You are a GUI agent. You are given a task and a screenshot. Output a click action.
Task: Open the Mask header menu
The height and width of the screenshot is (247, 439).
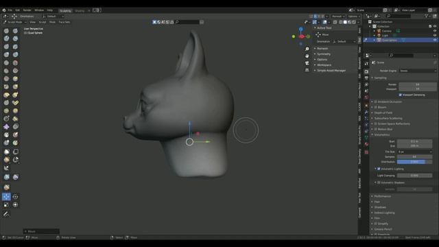pos(52,22)
